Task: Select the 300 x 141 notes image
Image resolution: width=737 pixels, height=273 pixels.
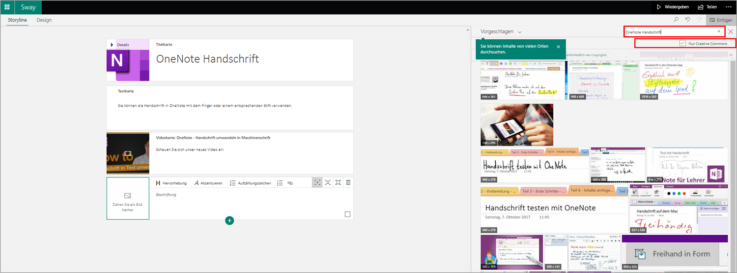Action: pyautogui.click(x=582, y=252)
